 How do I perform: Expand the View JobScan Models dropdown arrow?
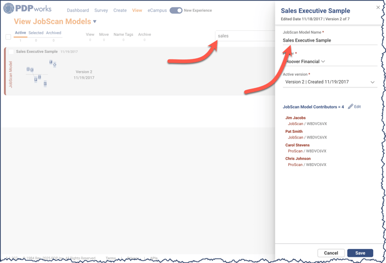pos(95,22)
